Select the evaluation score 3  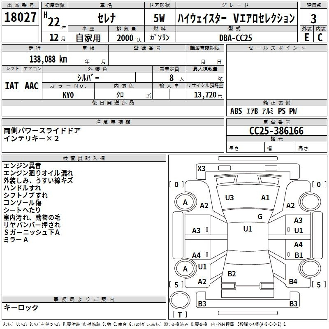[313, 19]
